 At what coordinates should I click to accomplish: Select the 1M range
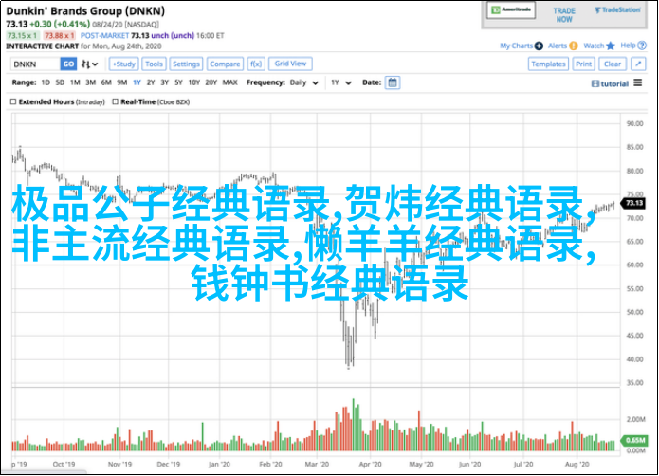[x=75, y=82]
